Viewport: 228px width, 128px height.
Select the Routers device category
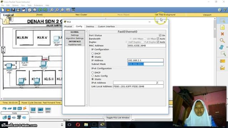pos(4,108)
